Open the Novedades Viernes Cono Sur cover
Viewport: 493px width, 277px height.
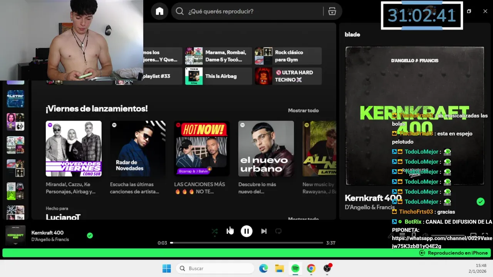[x=74, y=149]
